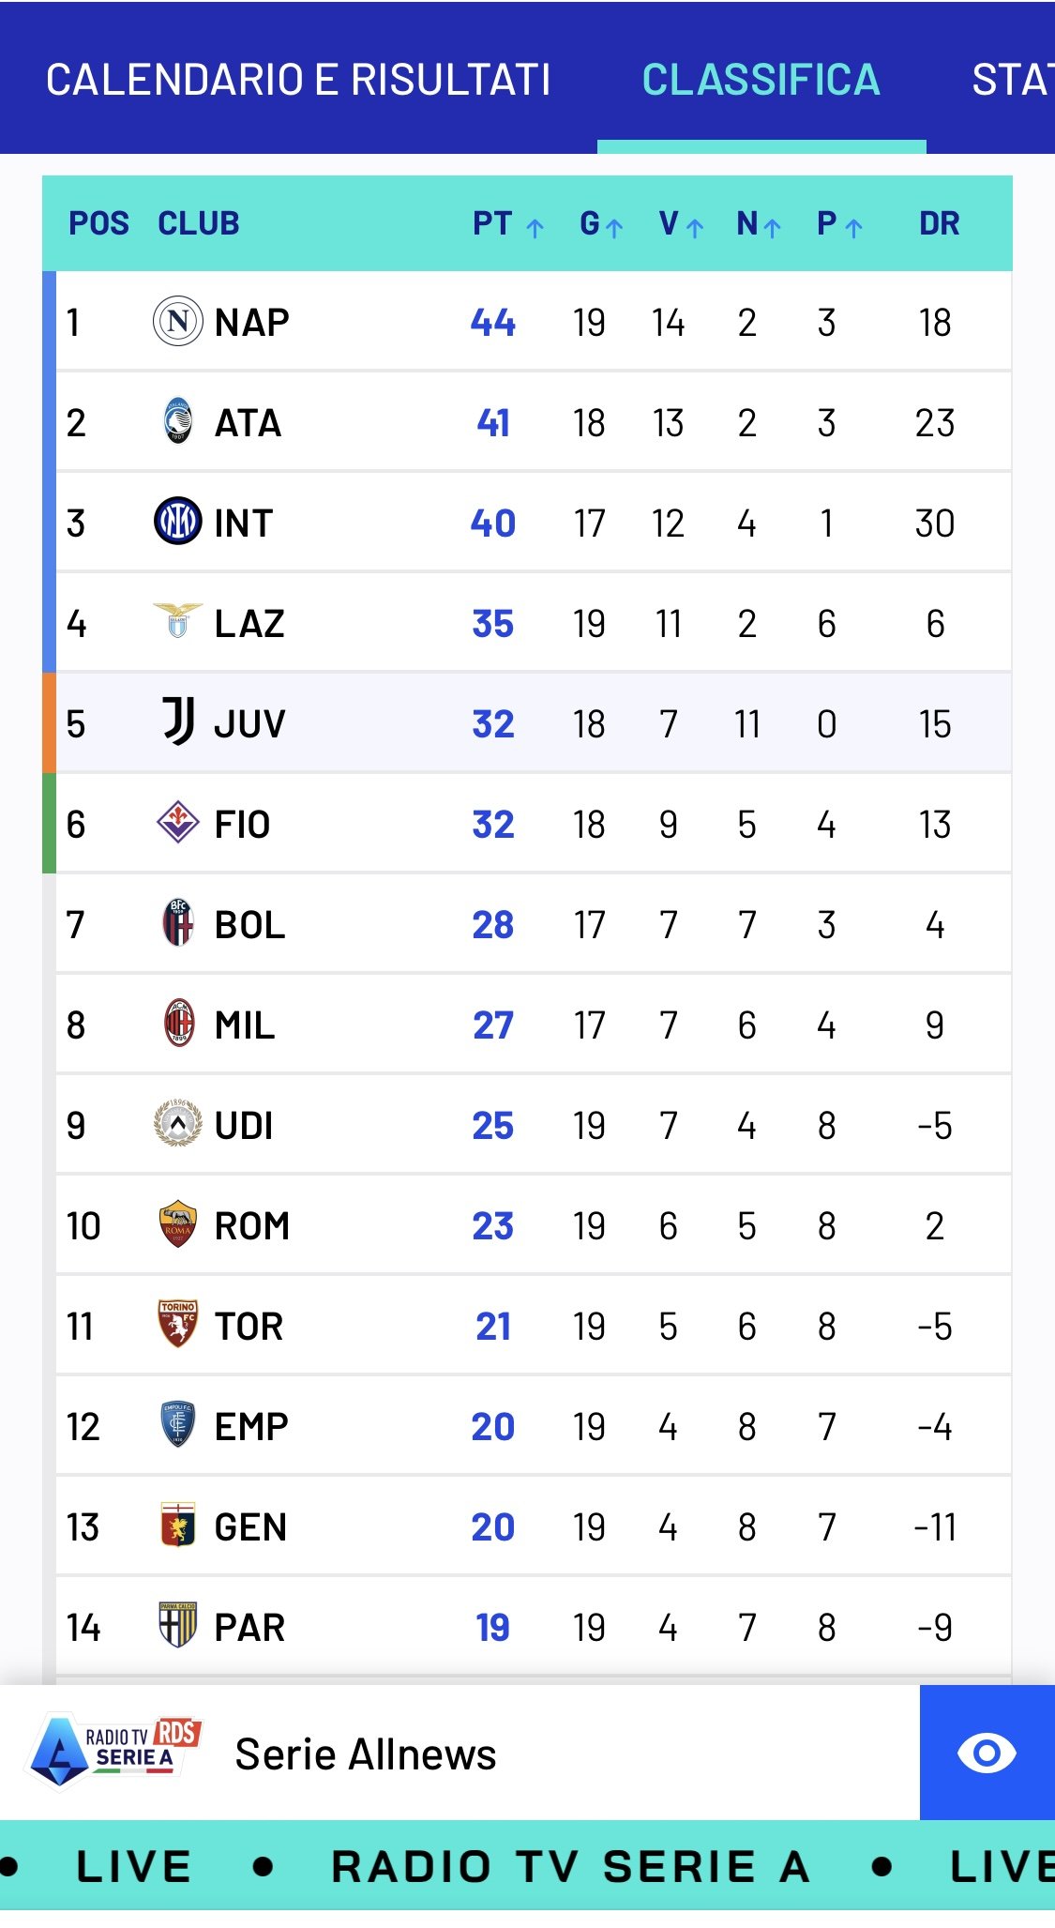Sort table by P losses arrow
1055x1928 pixels.
853,227
